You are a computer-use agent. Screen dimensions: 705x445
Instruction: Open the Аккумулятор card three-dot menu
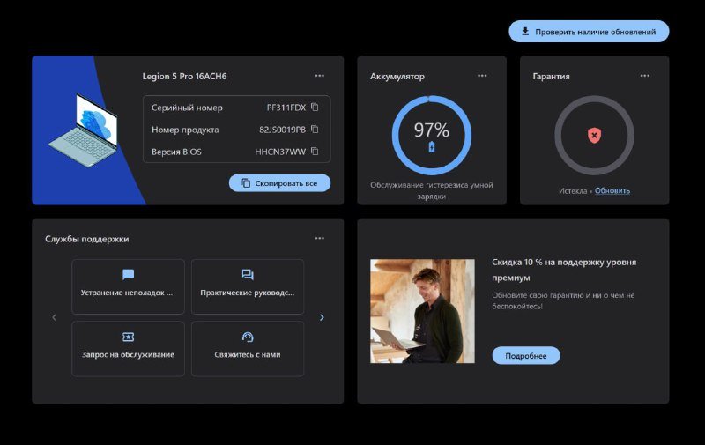pyautogui.click(x=482, y=76)
